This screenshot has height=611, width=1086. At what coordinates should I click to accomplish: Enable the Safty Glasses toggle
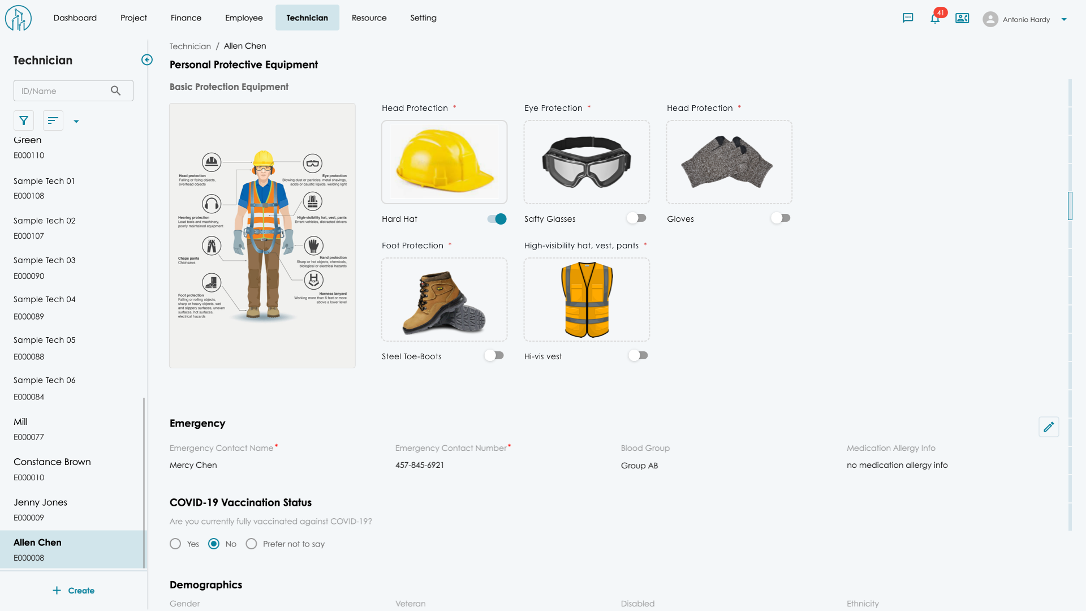[637, 218]
